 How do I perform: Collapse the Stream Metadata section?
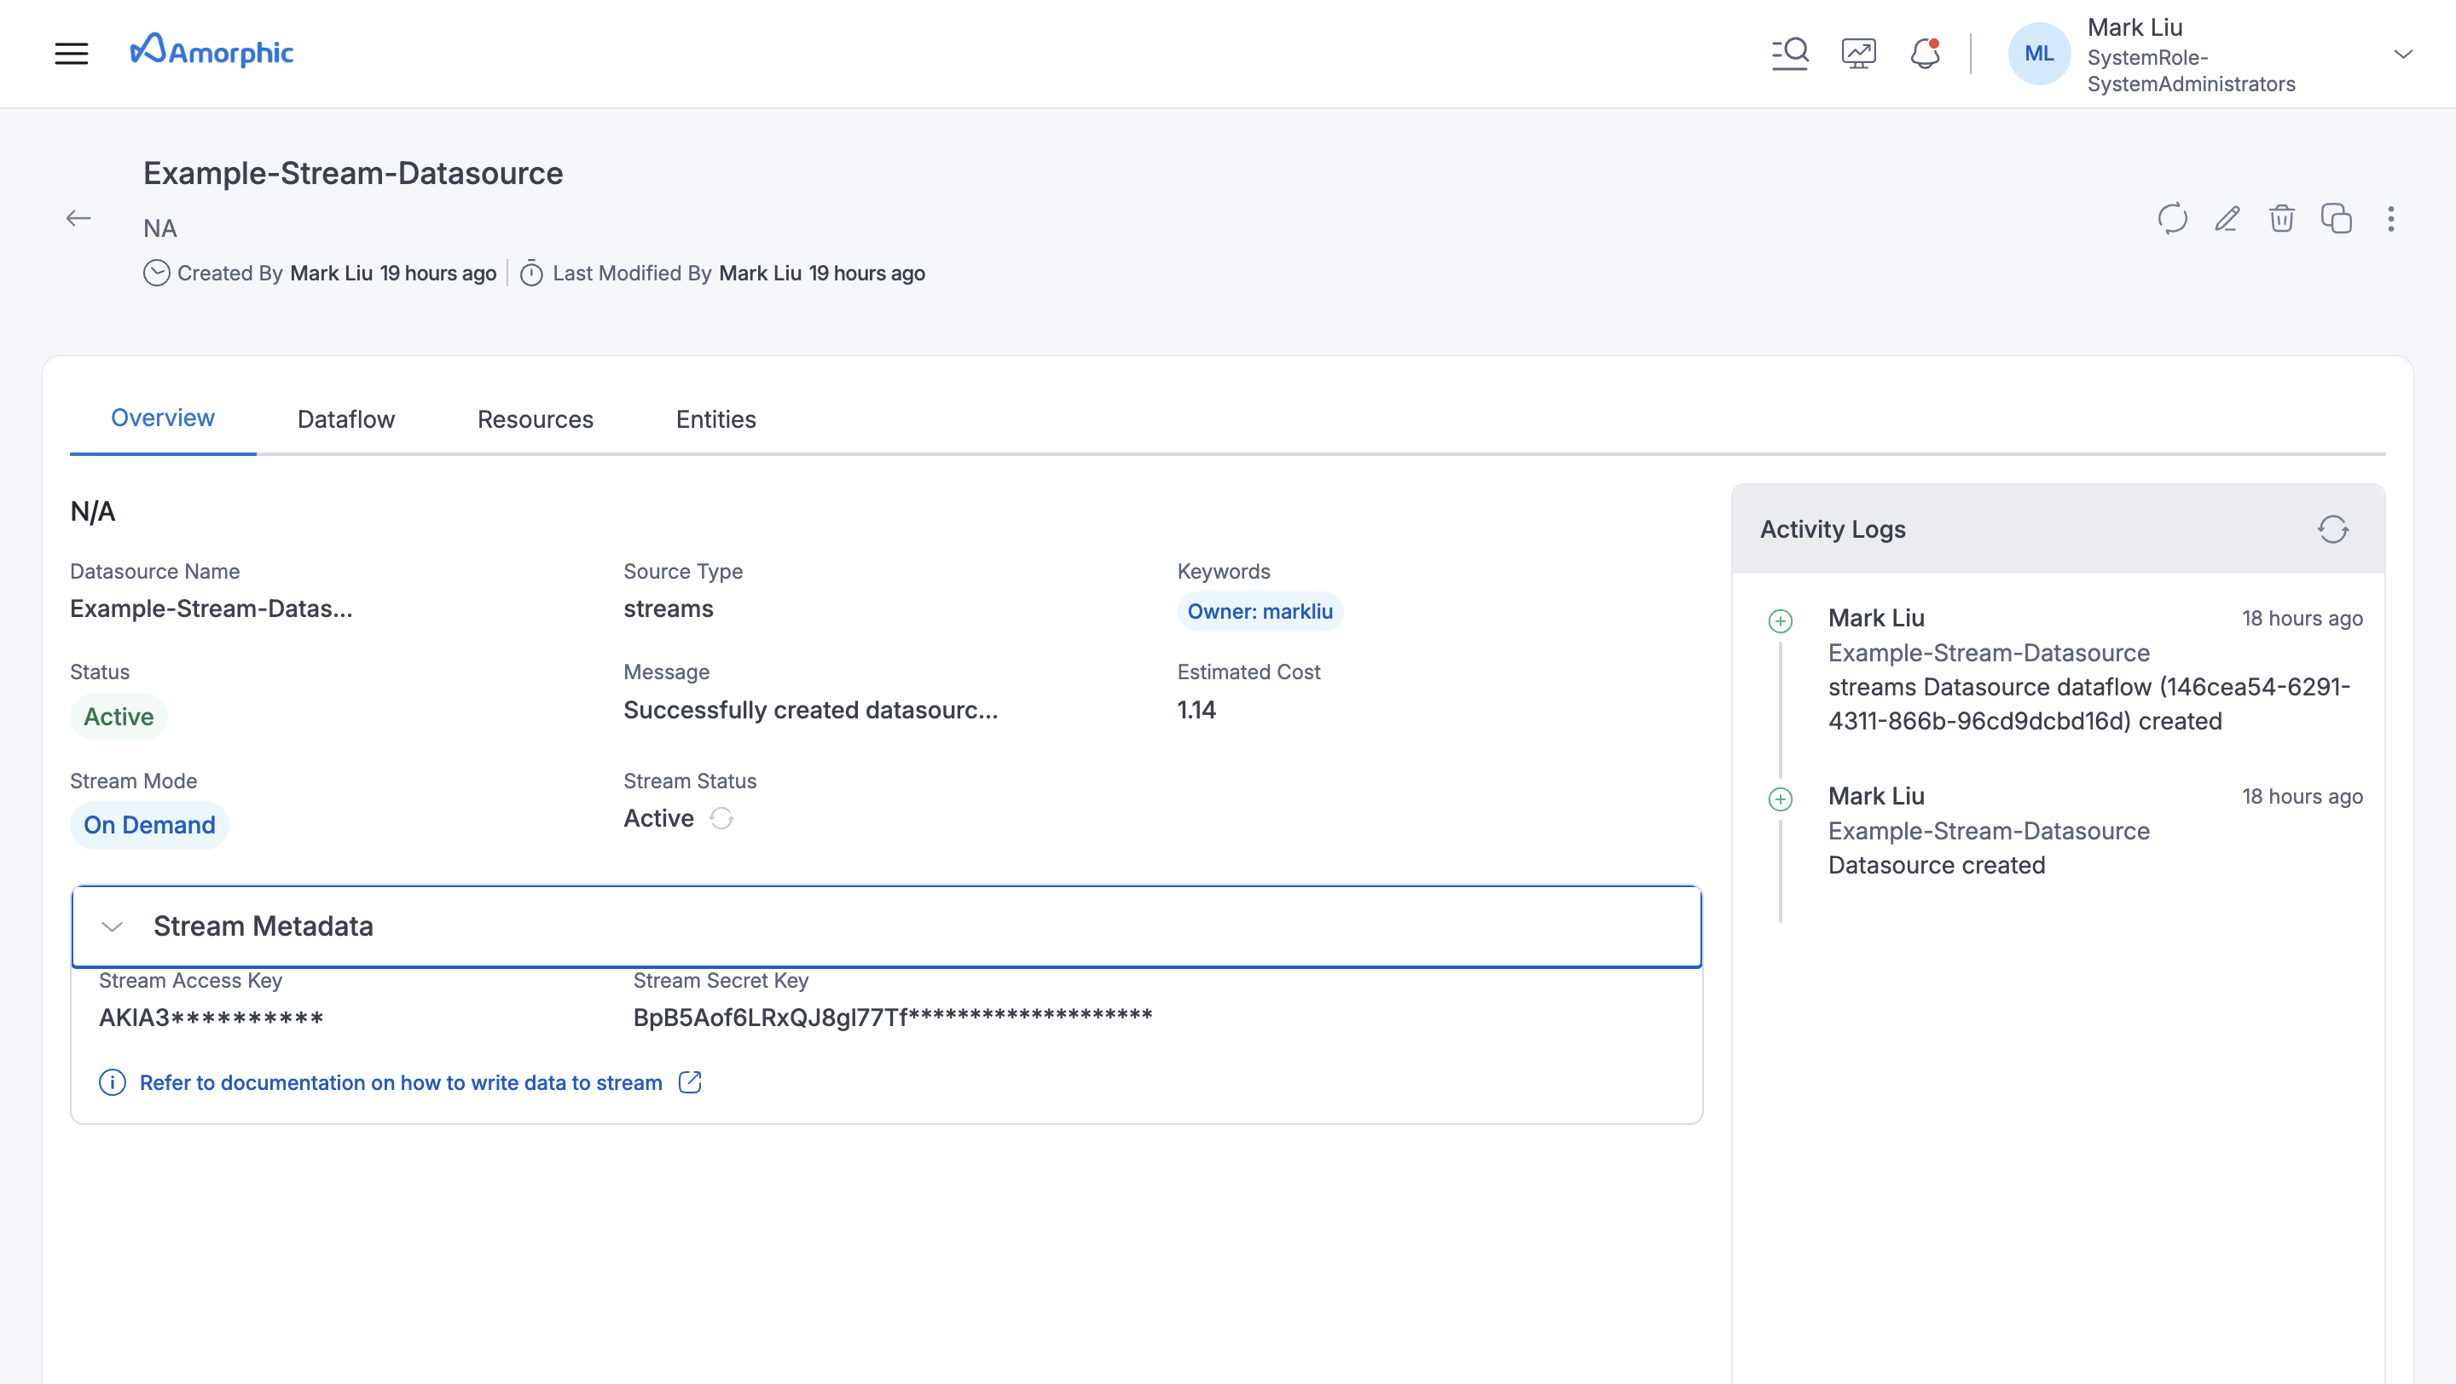[x=113, y=927]
